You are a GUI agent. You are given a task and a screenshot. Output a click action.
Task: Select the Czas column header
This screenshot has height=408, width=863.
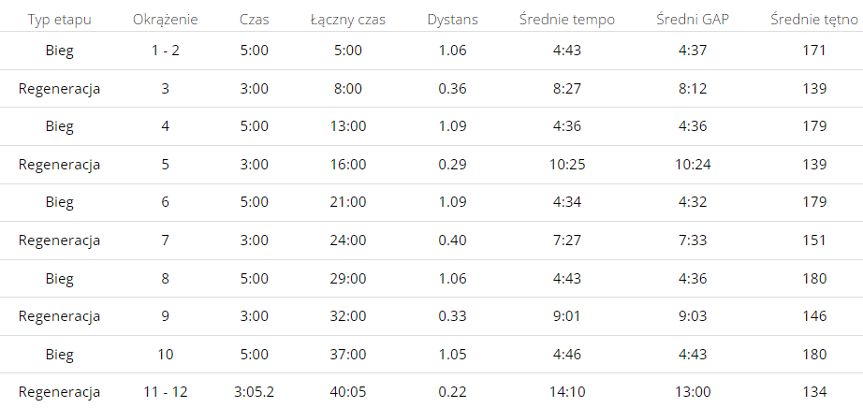(254, 20)
